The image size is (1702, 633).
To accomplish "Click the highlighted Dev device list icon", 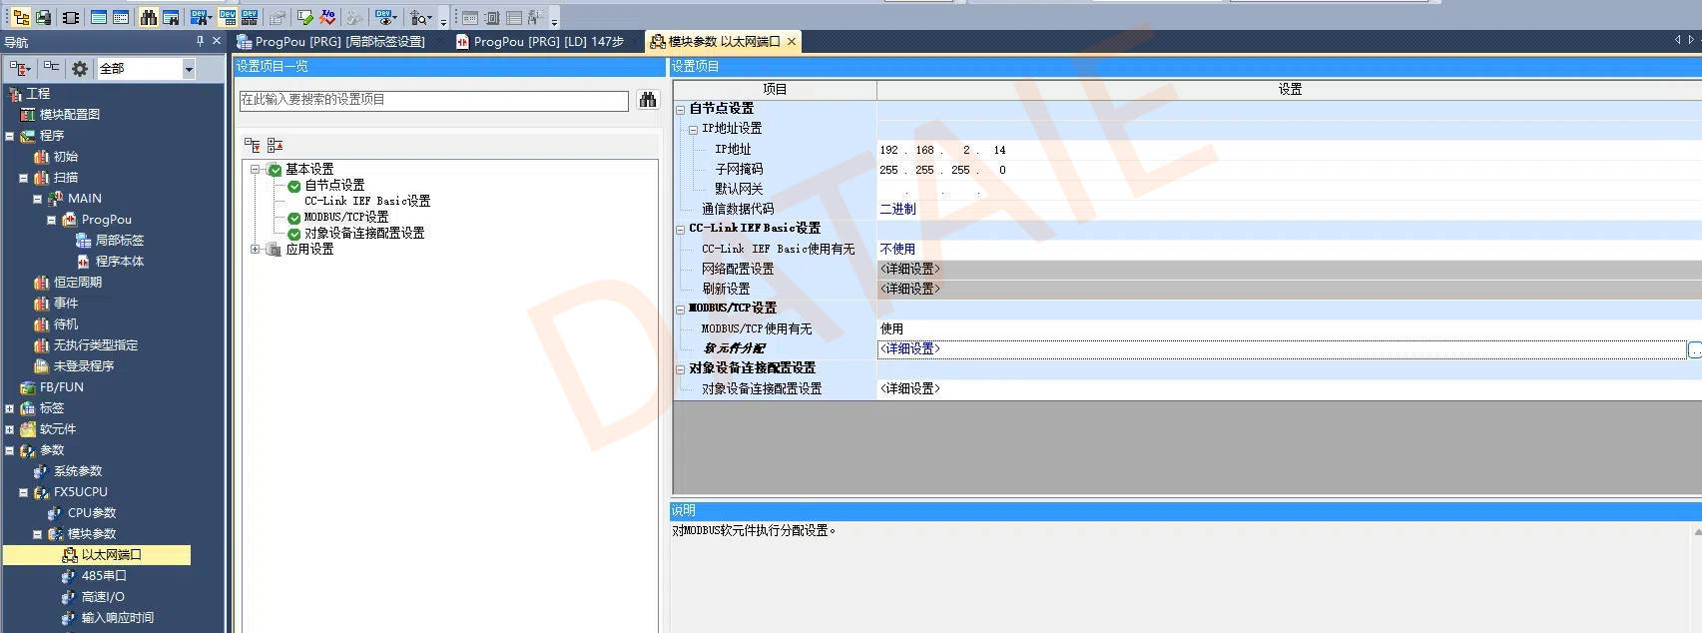I will click(228, 17).
